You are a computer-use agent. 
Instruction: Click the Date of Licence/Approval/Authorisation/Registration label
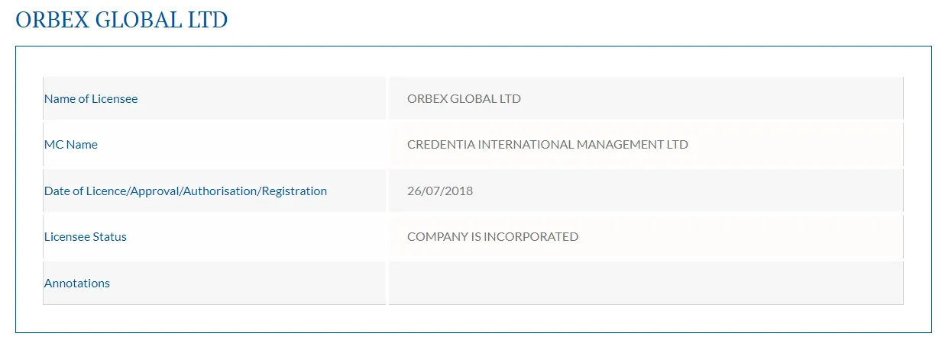(x=185, y=191)
